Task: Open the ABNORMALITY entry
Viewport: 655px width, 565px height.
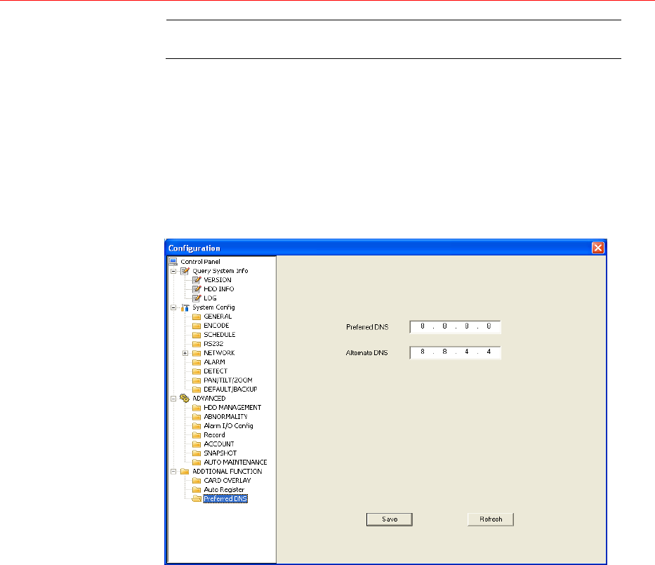Action: [225, 417]
